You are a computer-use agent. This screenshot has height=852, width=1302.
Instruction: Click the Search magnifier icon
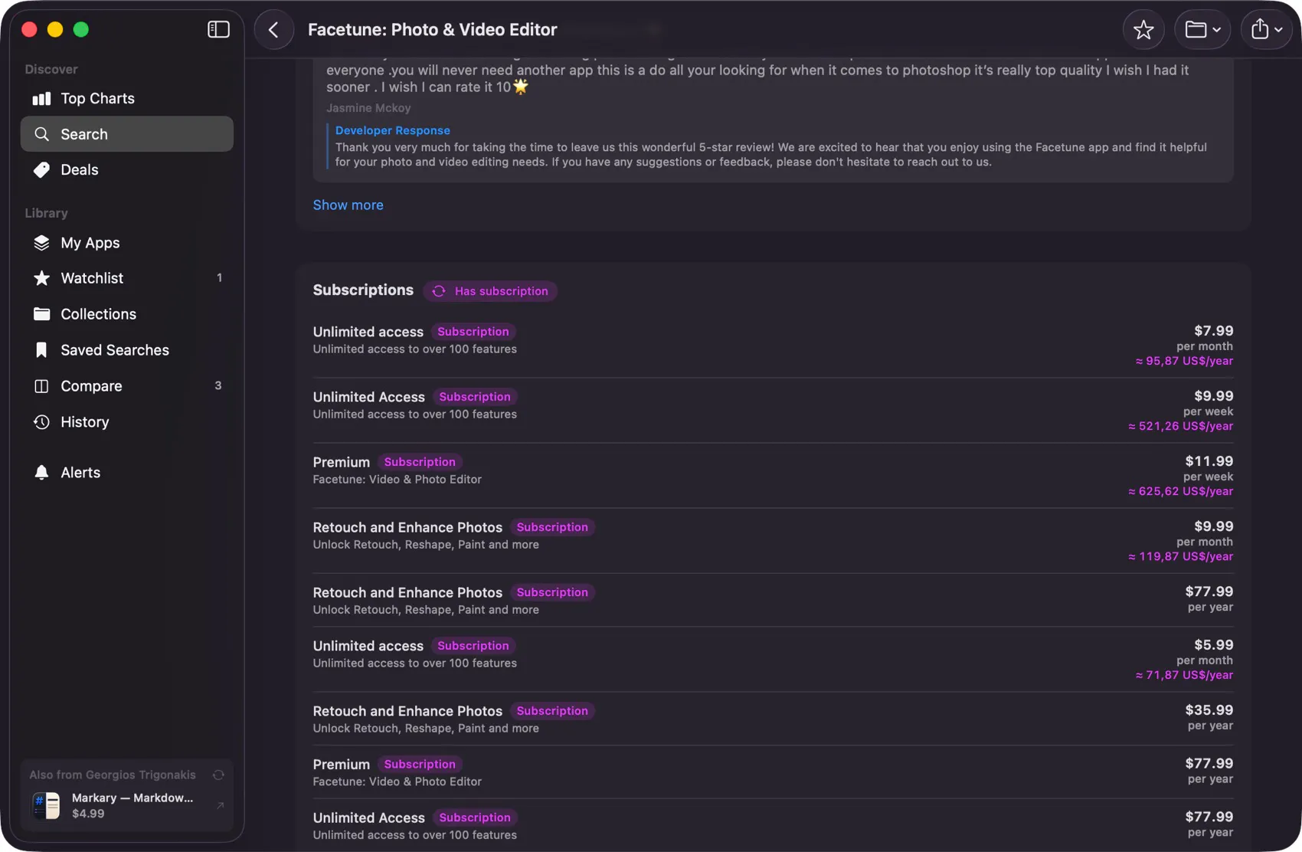[x=41, y=134]
